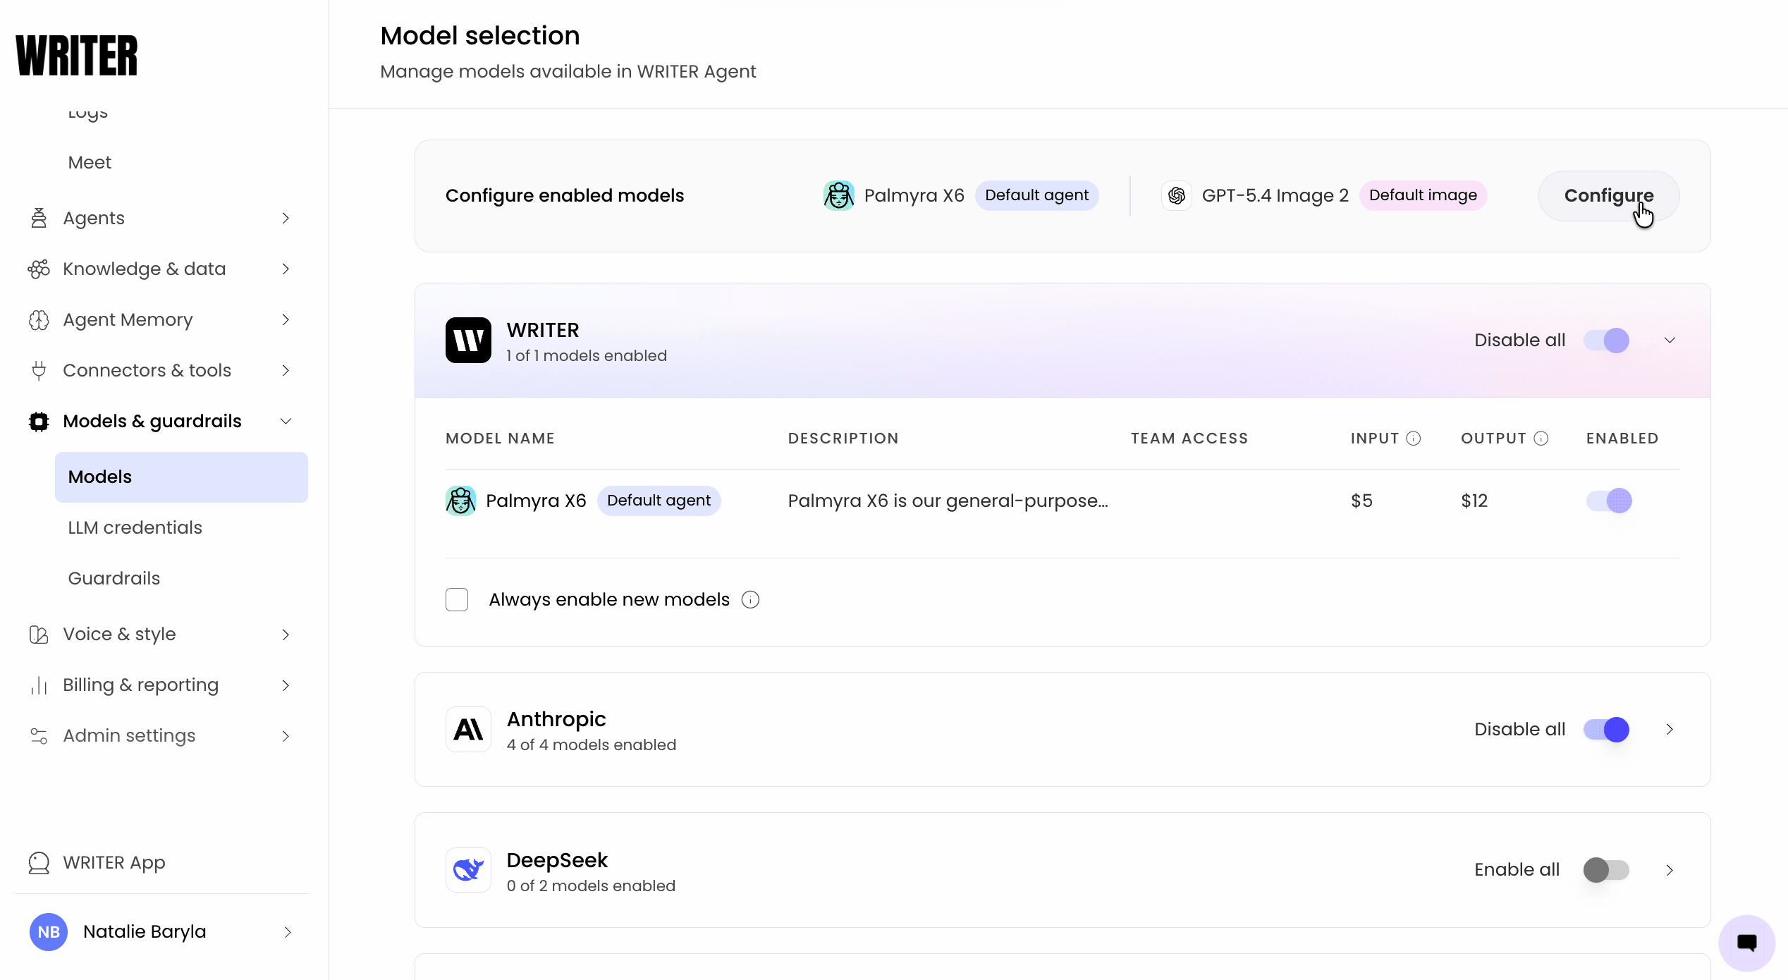Expand the Billing & reporting section

click(x=286, y=685)
